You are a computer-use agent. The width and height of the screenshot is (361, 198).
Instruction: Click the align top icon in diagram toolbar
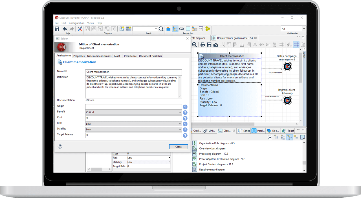pos(229,45)
